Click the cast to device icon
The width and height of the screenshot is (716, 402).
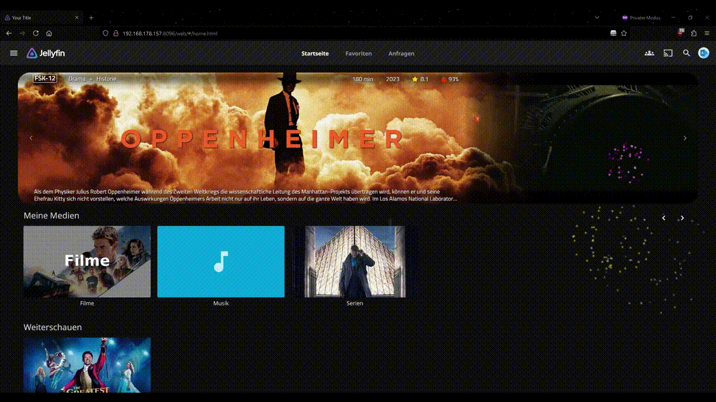click(x=668, y=54)
